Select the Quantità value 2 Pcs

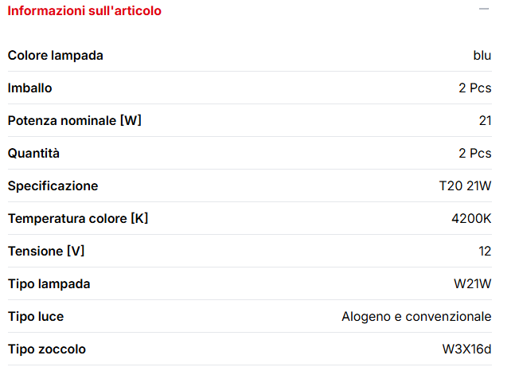[474, 153]
